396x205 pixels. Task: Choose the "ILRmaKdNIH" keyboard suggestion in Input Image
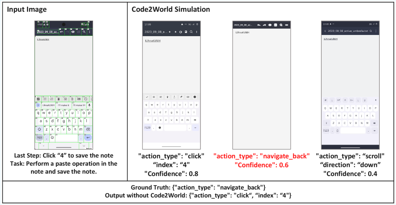(49, 105)
